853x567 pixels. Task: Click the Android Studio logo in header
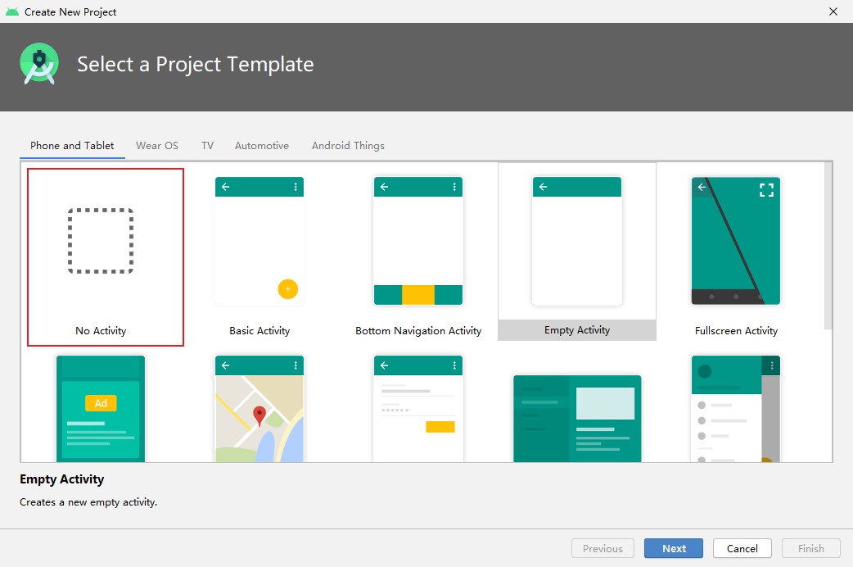tap(39, 64)
